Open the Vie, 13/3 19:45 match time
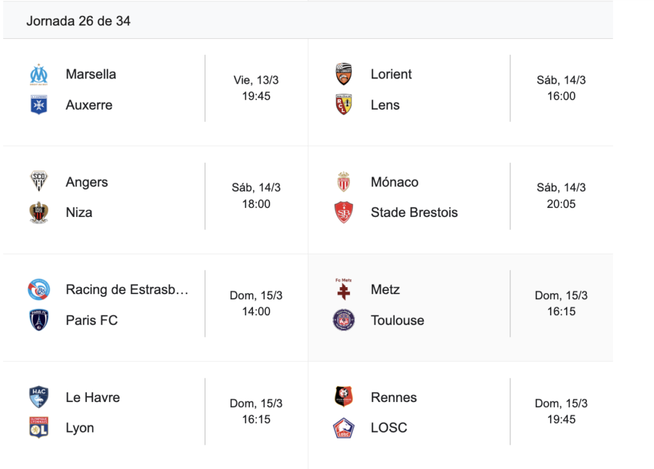The height and width of the screenshot is (469, 654). (x=256, y=88)
